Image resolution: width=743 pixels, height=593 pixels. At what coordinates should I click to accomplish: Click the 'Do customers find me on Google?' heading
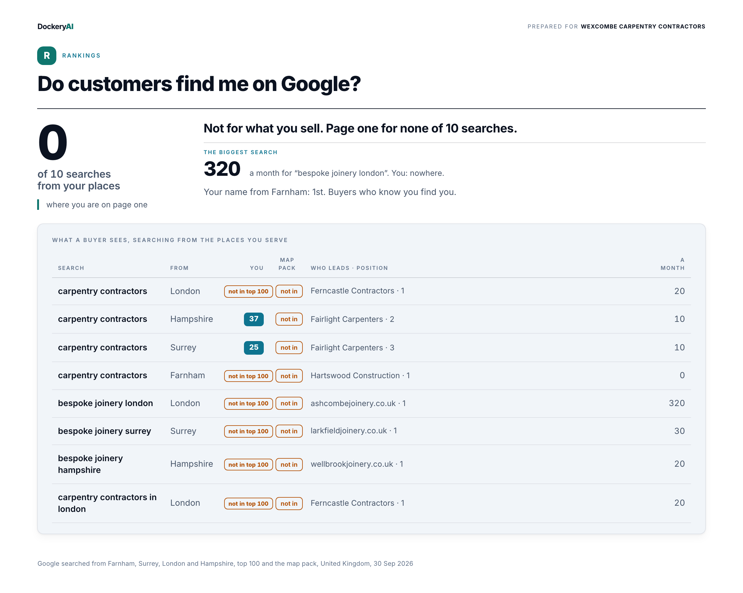point(199,84)
